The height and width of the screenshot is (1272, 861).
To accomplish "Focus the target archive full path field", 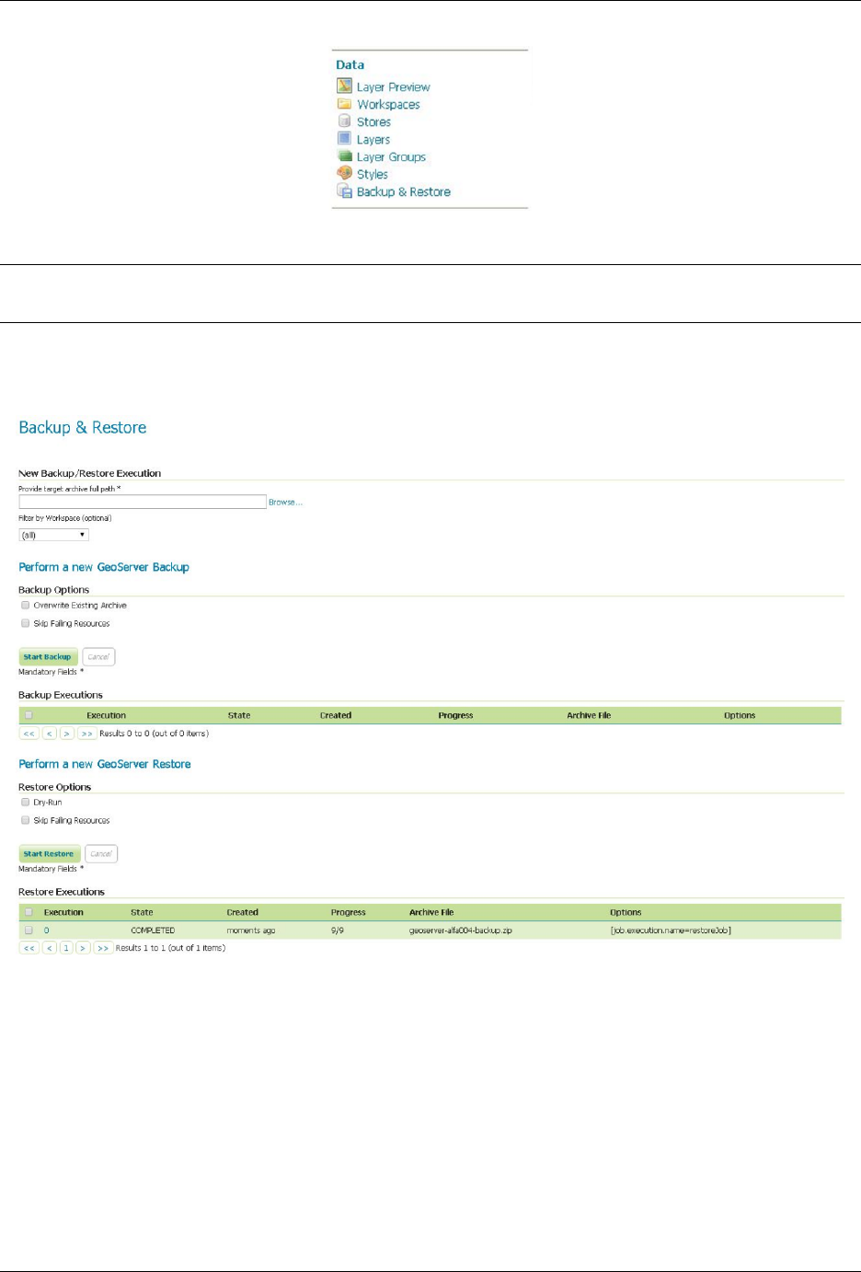I will (x=143, y=502).
